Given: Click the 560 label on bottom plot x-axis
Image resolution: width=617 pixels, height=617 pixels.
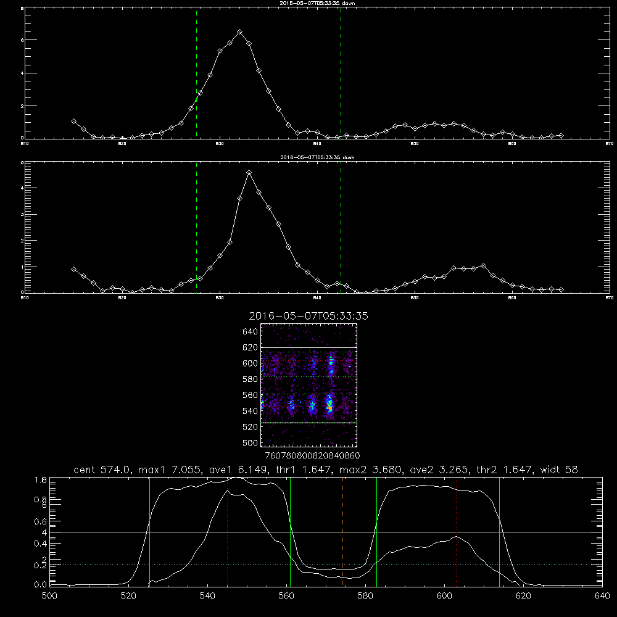Looking at the screenshot, I should pyautogui.click(x=286, y=596).
